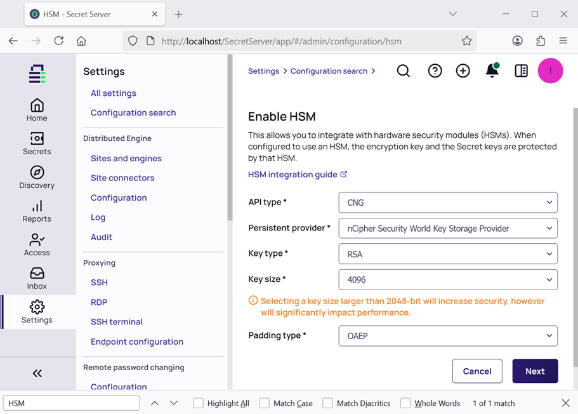Toggle the side panel layout icon

tap(522, 71)
